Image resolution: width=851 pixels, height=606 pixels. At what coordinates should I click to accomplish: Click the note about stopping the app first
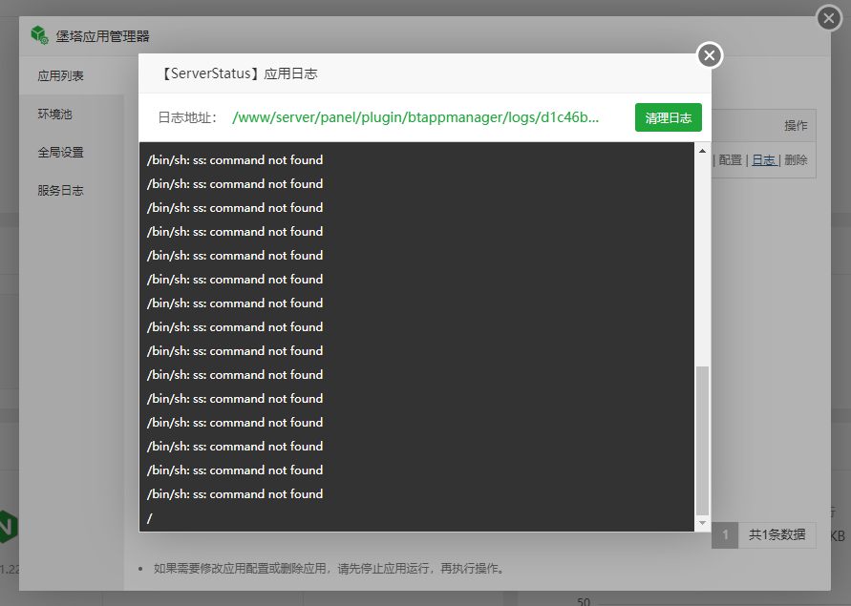pyautogui.click(x=330, y=569)
